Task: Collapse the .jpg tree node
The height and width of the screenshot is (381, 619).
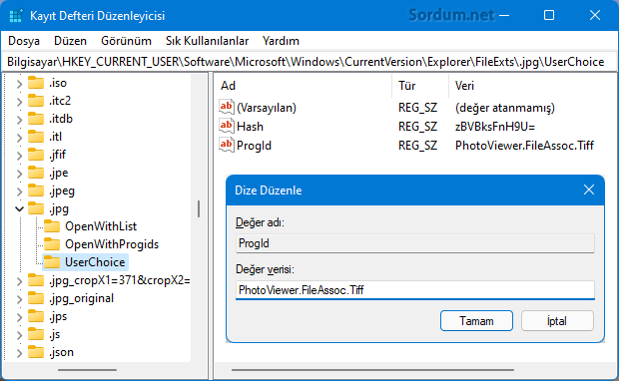Action: (x=19, y=209)
